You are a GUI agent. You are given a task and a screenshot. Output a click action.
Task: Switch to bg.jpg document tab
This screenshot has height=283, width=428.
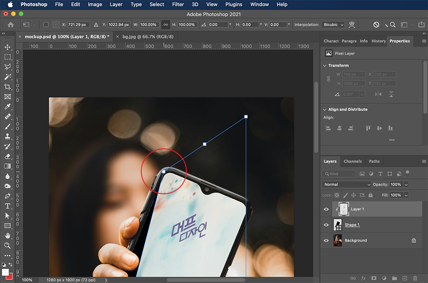point(148,37)
